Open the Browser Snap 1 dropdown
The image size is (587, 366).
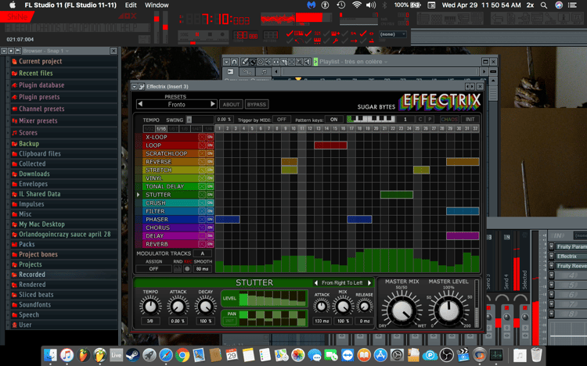(67, 51)
